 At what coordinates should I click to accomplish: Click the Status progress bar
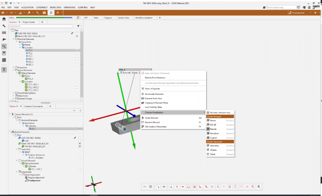[45, 18]
